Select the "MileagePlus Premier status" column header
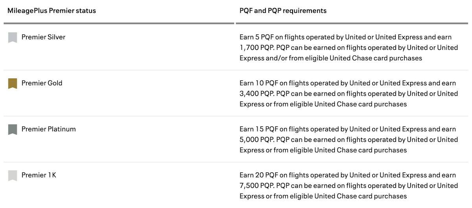Image resolution: width=472 pixels, height=208 pixels. tap(52, 11)
